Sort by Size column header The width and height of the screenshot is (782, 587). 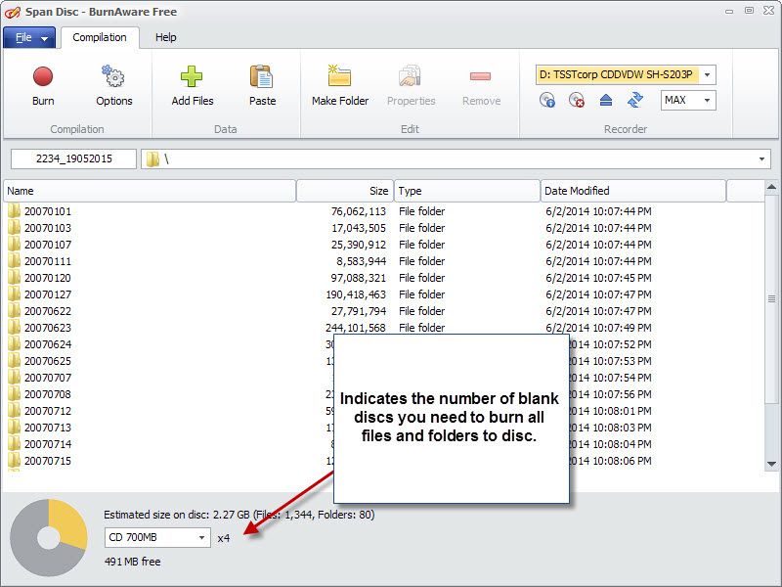[345, 191]
